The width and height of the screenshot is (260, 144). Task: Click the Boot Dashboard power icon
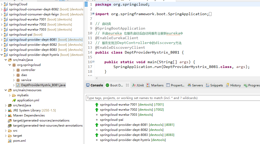[107, 85]
